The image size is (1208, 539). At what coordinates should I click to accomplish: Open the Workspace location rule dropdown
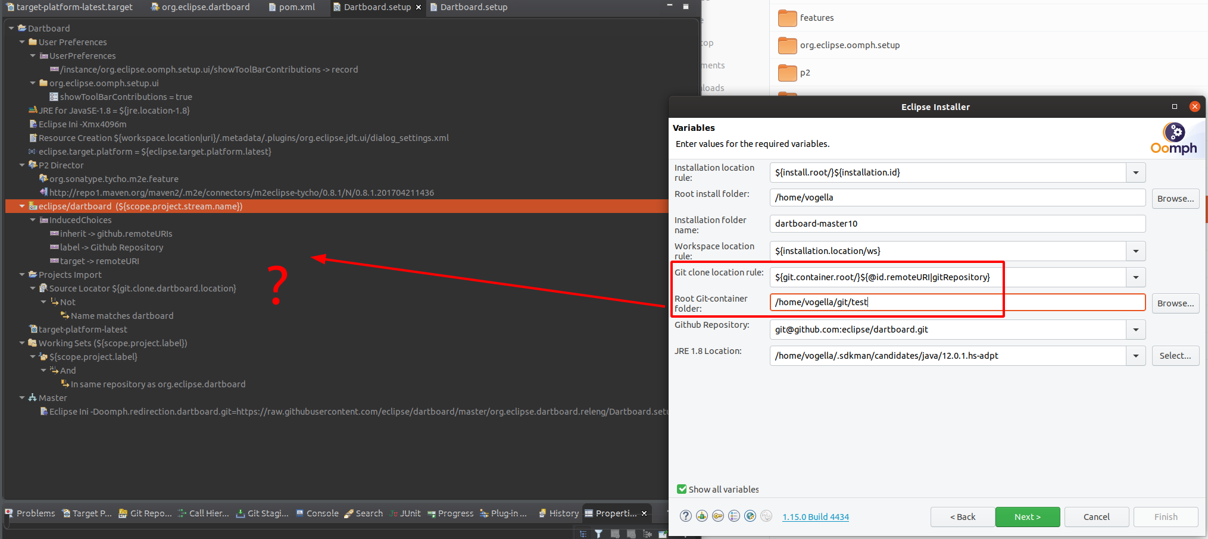[1136, 251]
